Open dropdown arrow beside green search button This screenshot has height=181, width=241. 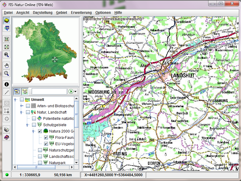76,91
